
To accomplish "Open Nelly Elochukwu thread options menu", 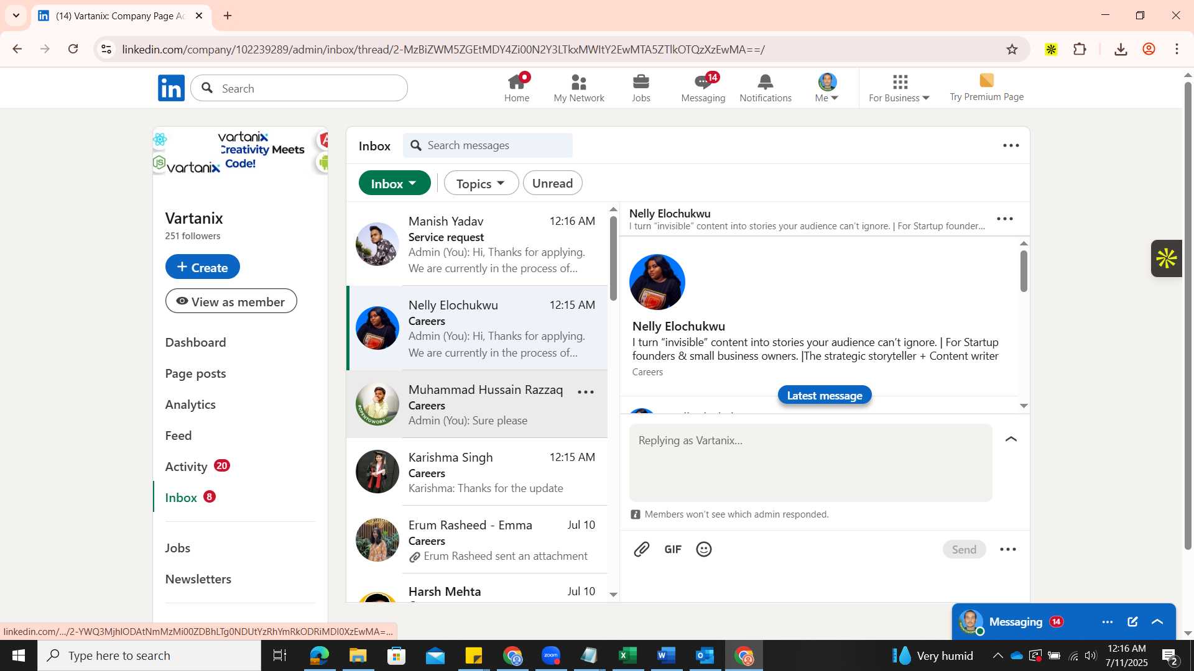I will [x=1005, y=219].
